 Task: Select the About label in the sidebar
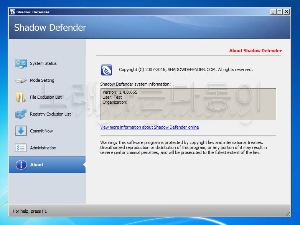pyautogui.click(x=37, y=165)
